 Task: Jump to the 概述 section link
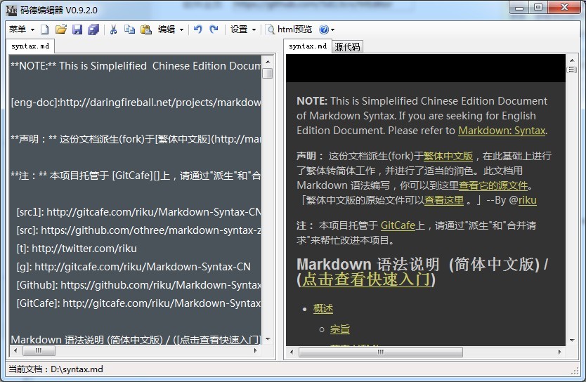point(323,309)
